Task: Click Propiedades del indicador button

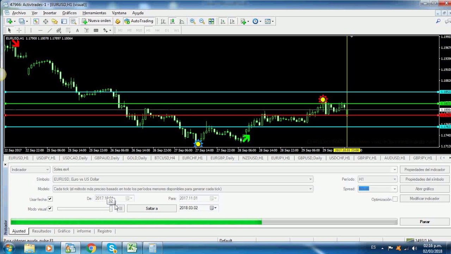Action: (425, 170)
